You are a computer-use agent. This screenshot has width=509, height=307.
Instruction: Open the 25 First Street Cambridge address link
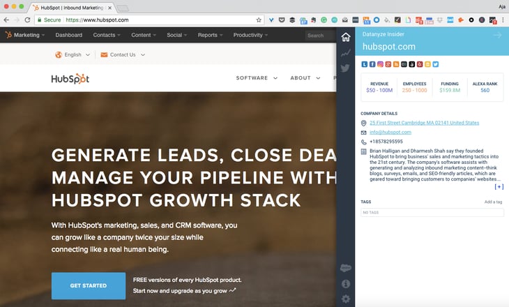424,123
